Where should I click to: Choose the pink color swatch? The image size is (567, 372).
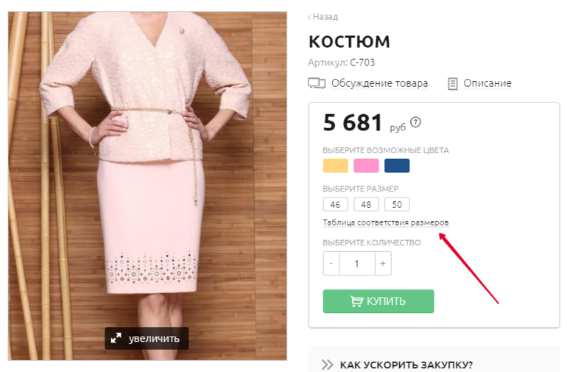pyautogui.click(x=366, y=166)
